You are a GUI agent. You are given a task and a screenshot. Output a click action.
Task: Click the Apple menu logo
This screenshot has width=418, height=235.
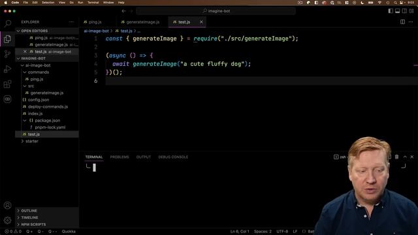[x=6, y=3]
